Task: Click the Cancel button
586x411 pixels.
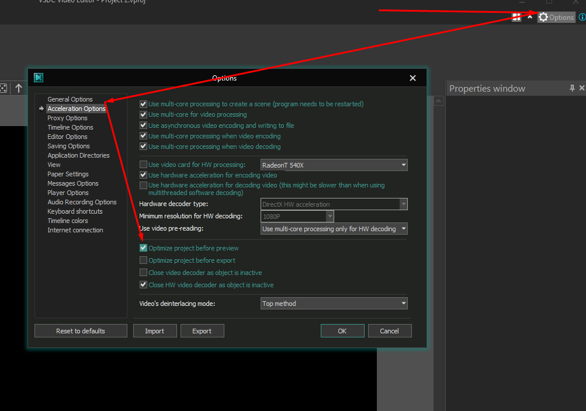Action: tap(390, 331)
